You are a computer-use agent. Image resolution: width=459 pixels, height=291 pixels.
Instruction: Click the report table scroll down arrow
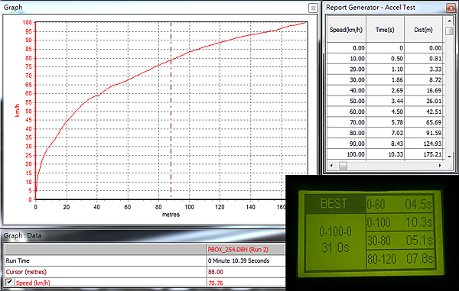(x=449, y=157)
